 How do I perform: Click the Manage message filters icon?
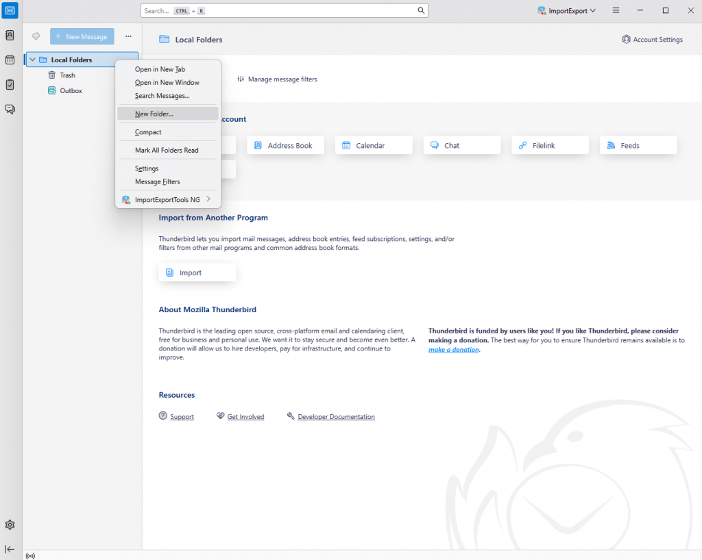[x=241, y=79]
